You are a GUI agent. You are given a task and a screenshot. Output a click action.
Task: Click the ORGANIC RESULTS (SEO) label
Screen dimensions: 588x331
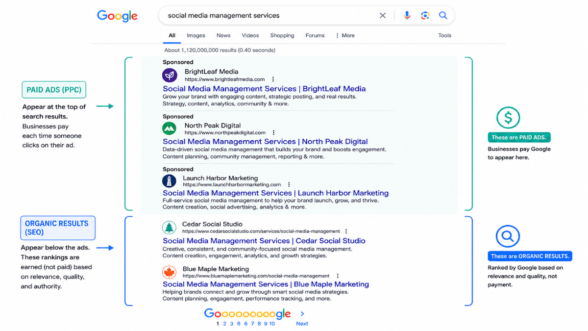click(x=58, y=228)
